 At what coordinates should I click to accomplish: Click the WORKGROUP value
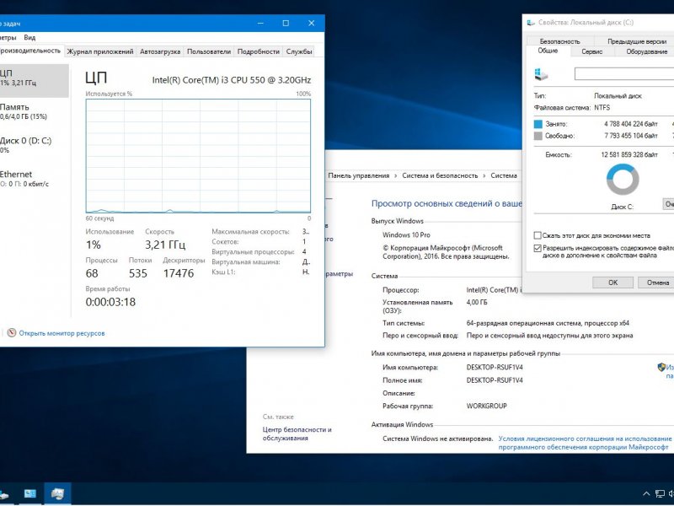[487, 406]
